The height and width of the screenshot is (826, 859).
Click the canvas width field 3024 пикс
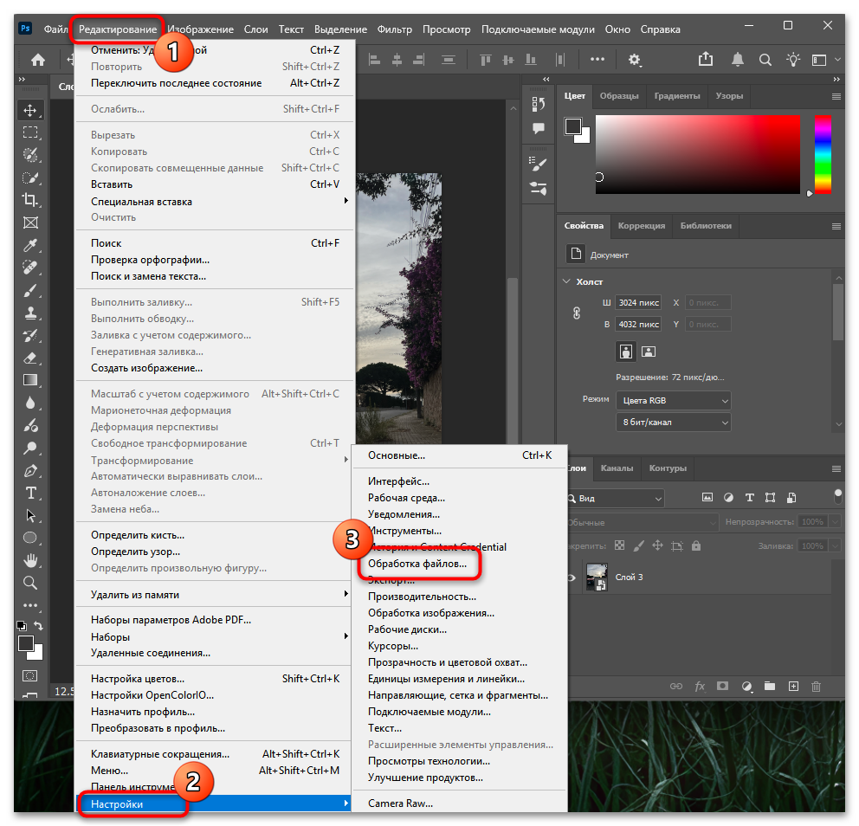[637, 303]
